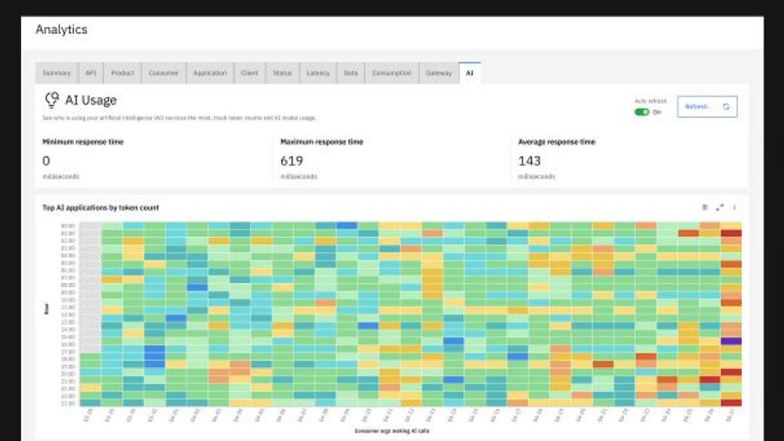Click the AI Usage lightbulb icon
Viewport: 784px width, 441px height.
(52, 99)
